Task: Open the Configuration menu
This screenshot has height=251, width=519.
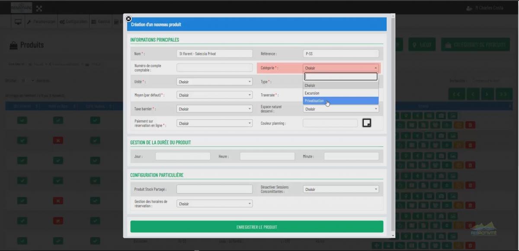Action: click(74, 22)
